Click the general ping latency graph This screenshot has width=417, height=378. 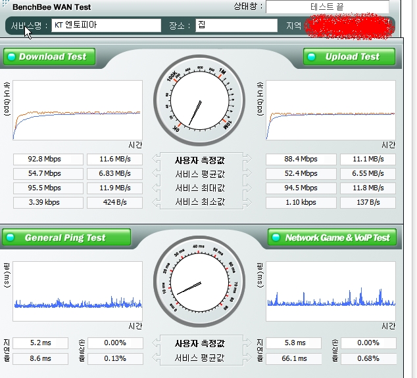78,291
